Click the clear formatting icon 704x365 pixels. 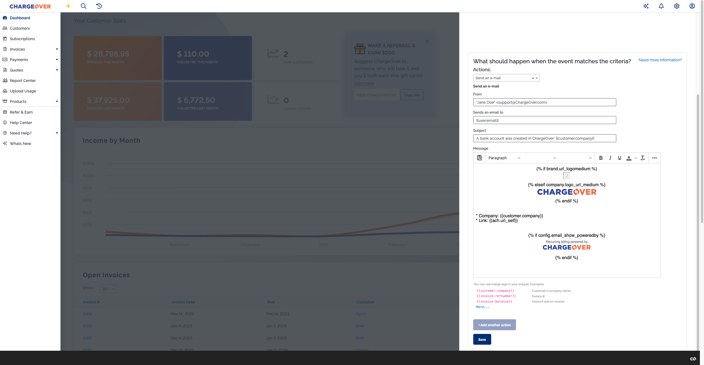pyautogui.click(x=643, y=158)
